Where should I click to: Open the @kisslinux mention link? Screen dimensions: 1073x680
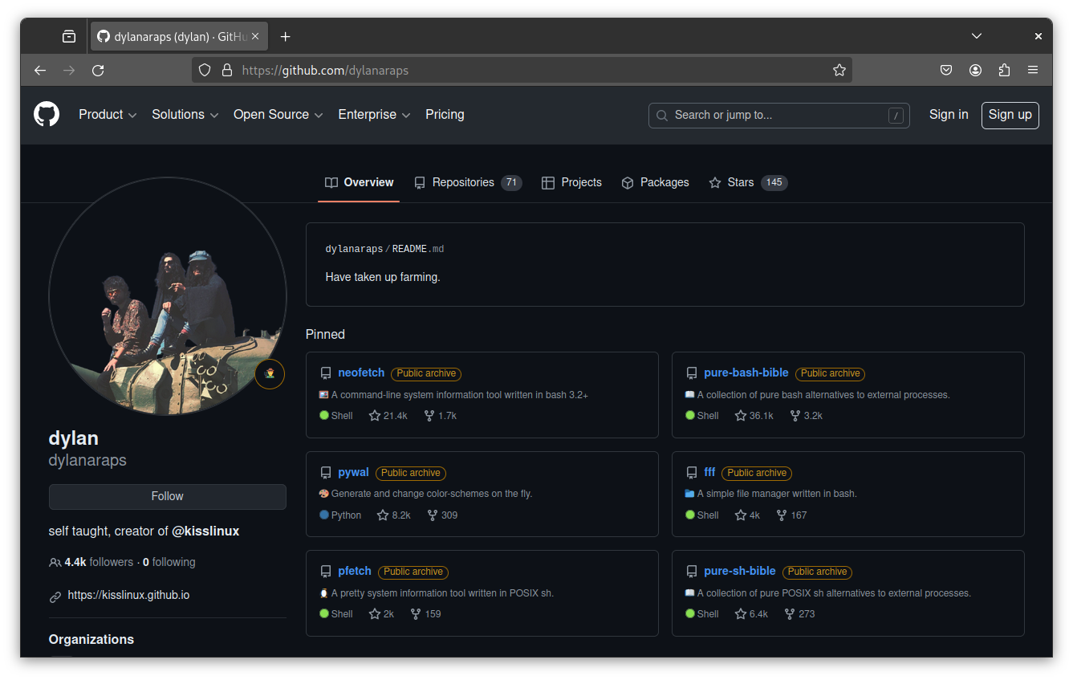tap(205, 531)
